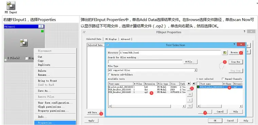Click the single left arrow remove button
258x125 pixels.
190,100
